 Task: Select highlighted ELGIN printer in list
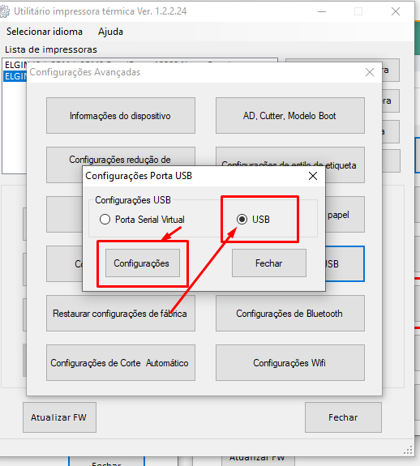[15, 76]
